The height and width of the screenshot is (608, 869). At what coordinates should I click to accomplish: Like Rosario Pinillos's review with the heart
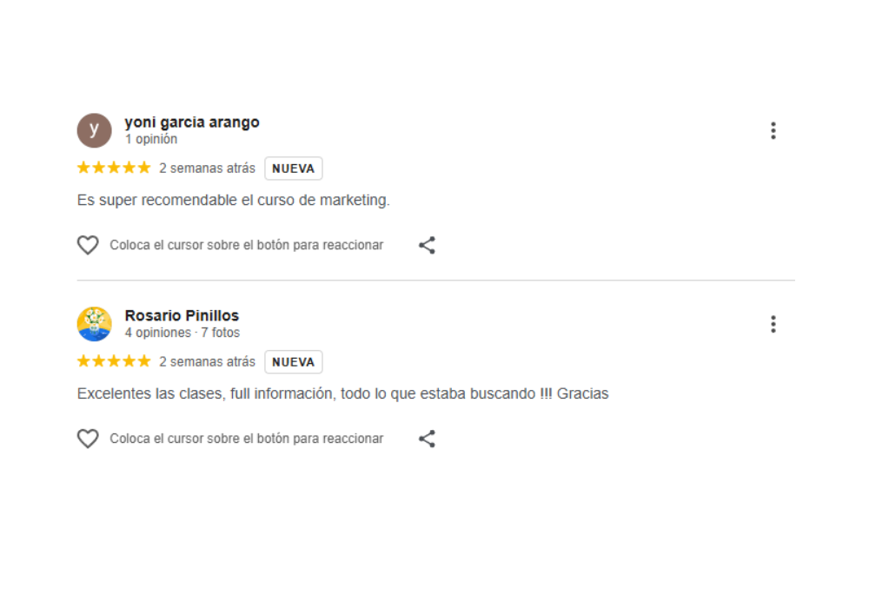point(88,439)
